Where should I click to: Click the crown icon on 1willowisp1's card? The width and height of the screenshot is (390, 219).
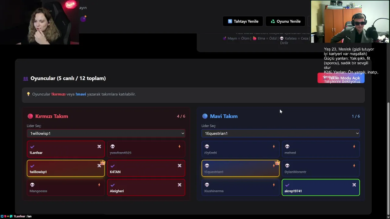(x=103, y=163)
